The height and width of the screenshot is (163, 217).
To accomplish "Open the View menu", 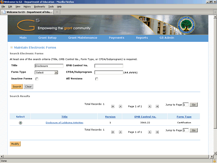I will 18,7.
